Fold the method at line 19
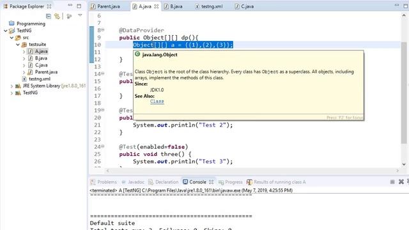 [103, 110]
